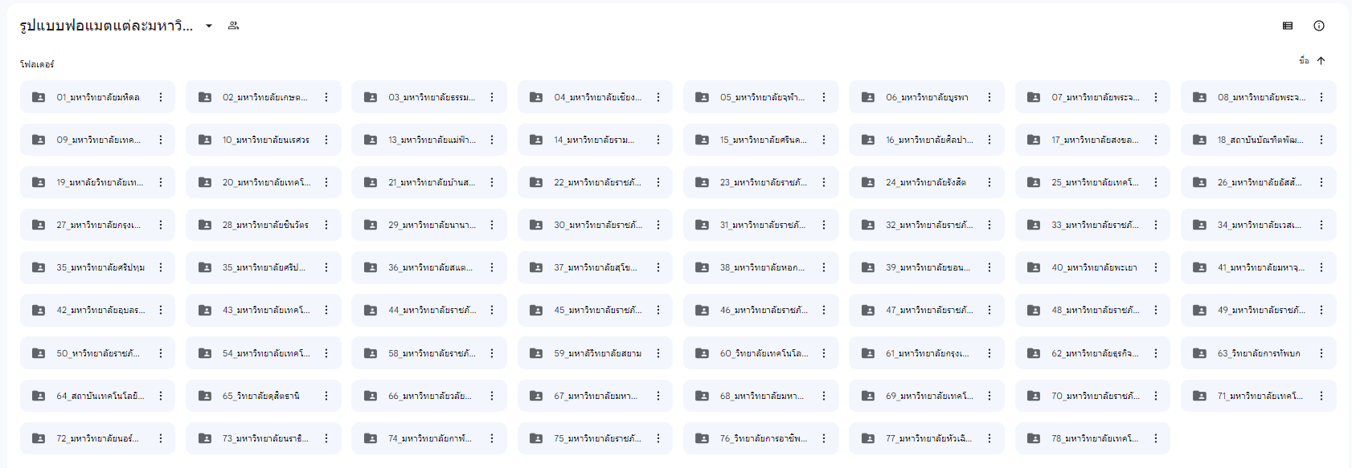Open more actions for folder 68

click(x=824, y=396)
